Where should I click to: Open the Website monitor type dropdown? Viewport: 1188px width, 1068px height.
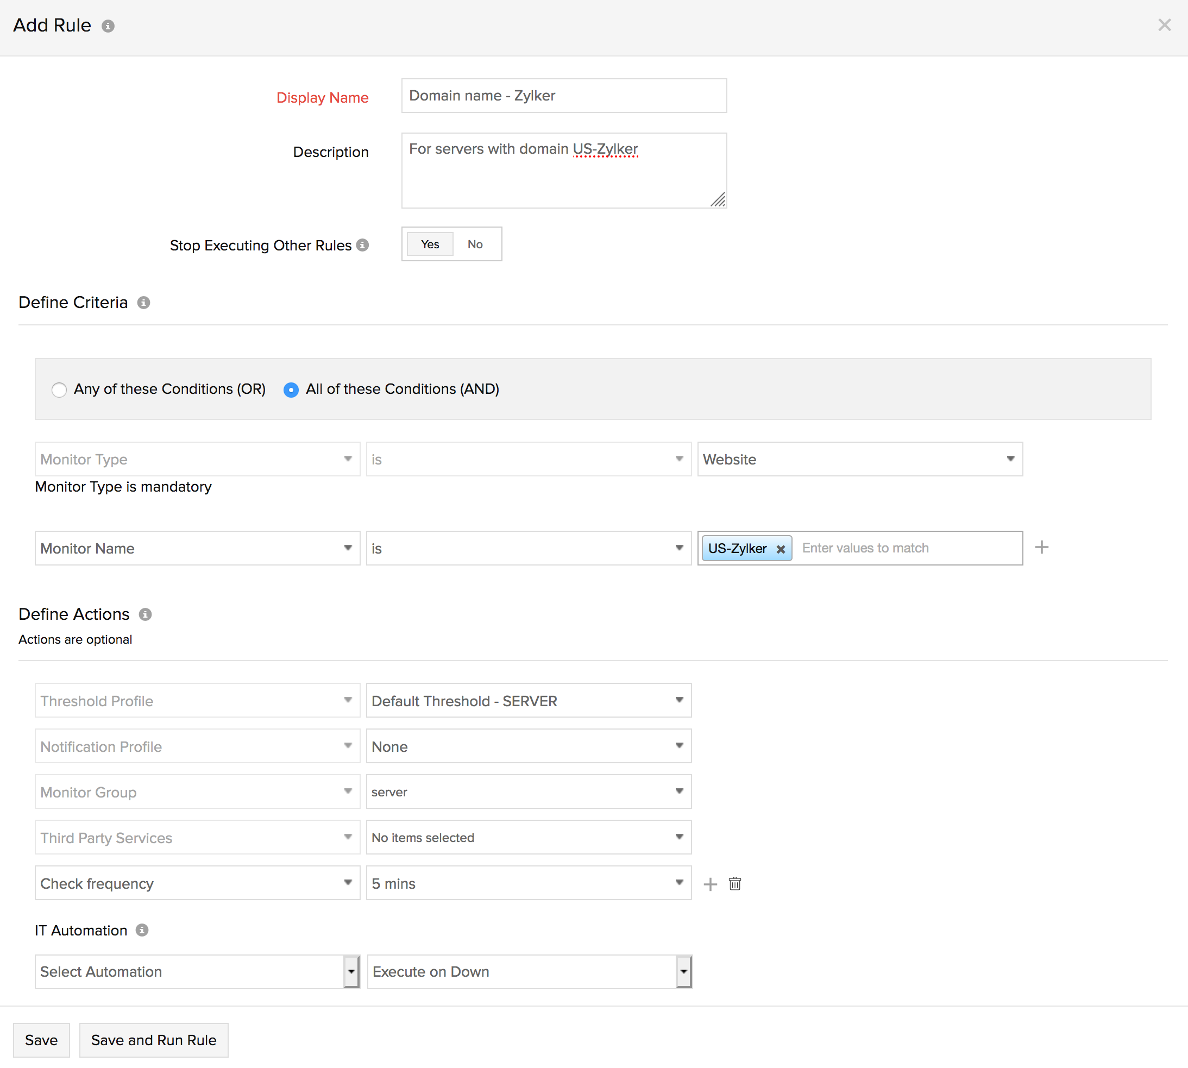point(859,460)
